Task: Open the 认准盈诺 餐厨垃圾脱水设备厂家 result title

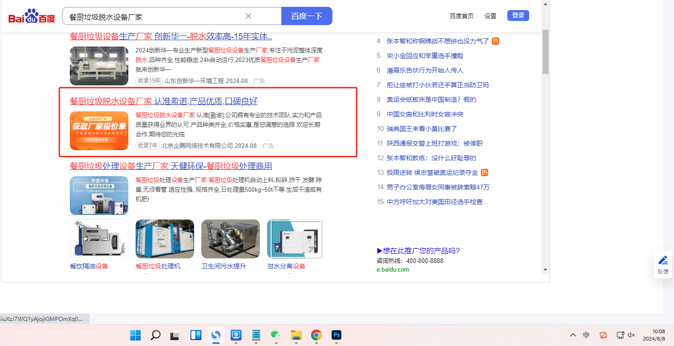Action: [163, 101]
